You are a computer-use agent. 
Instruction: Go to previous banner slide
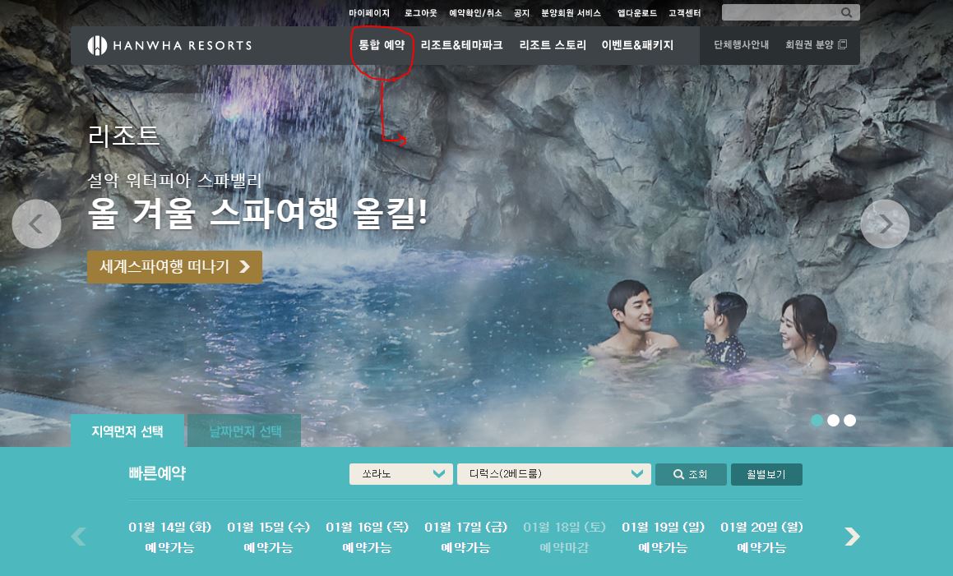coord(36,224)
